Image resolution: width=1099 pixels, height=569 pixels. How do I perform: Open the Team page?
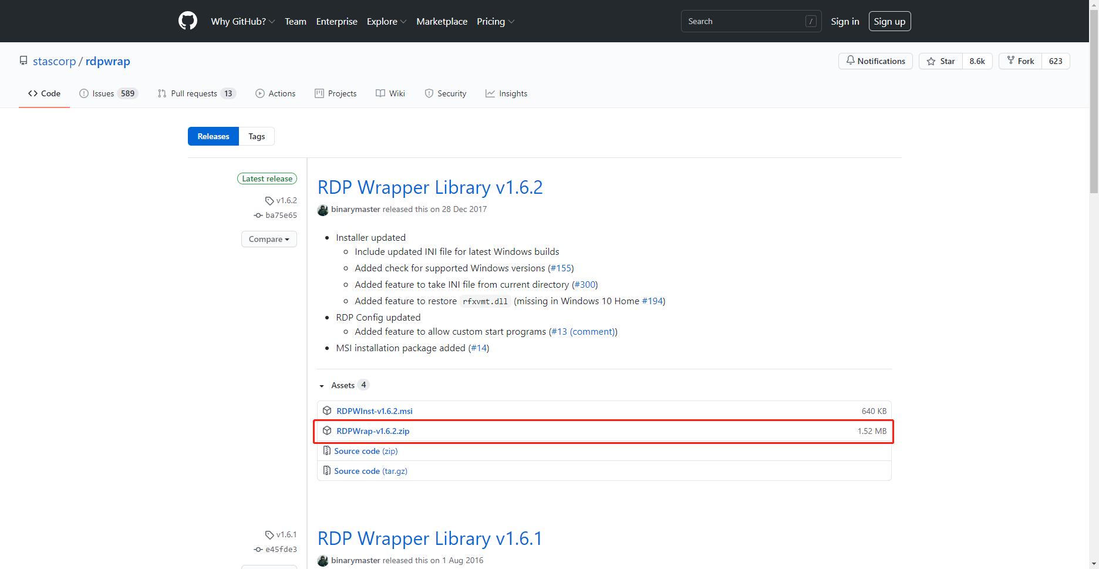pos(295,21)
